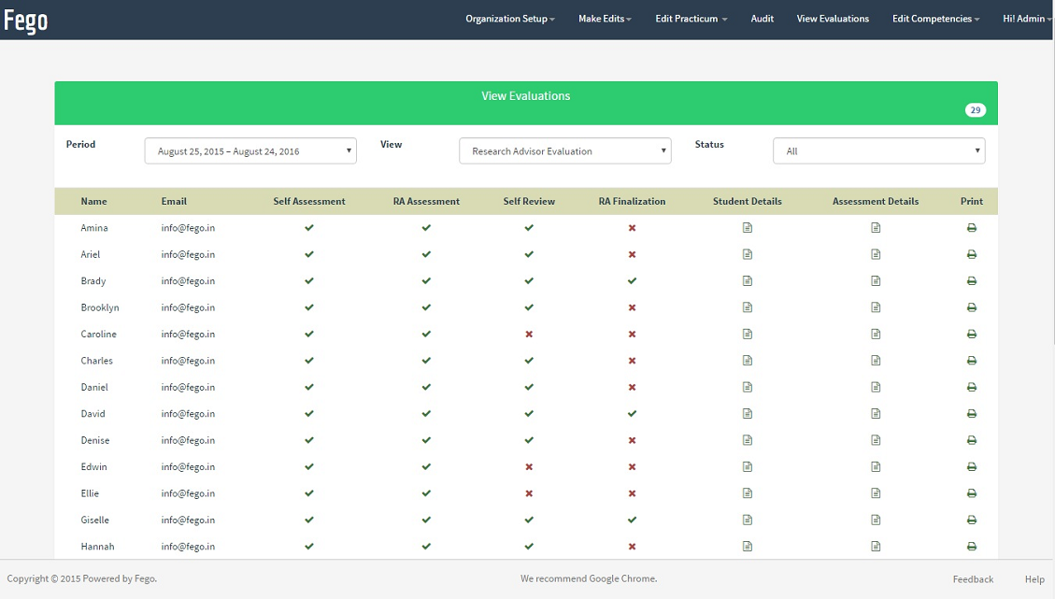Click the Fego logo
The height and width of the screenshot is (599, 1055).
click(x=26, y=20)
